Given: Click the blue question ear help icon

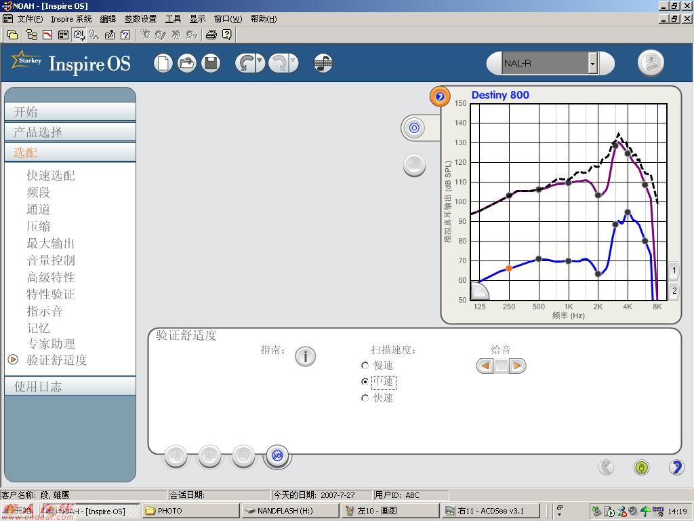Looking at the screenshot, I should (x=676, y=467).
